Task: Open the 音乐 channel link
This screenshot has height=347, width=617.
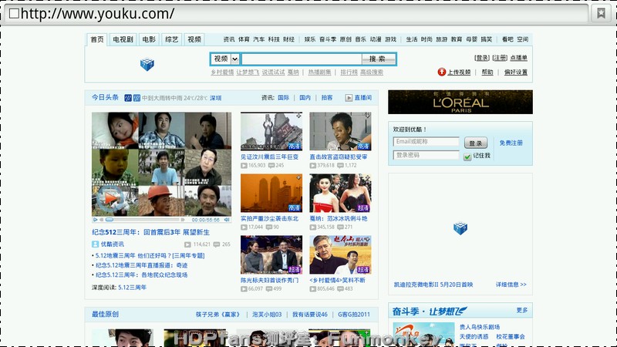Action: [x=360, y=39]
